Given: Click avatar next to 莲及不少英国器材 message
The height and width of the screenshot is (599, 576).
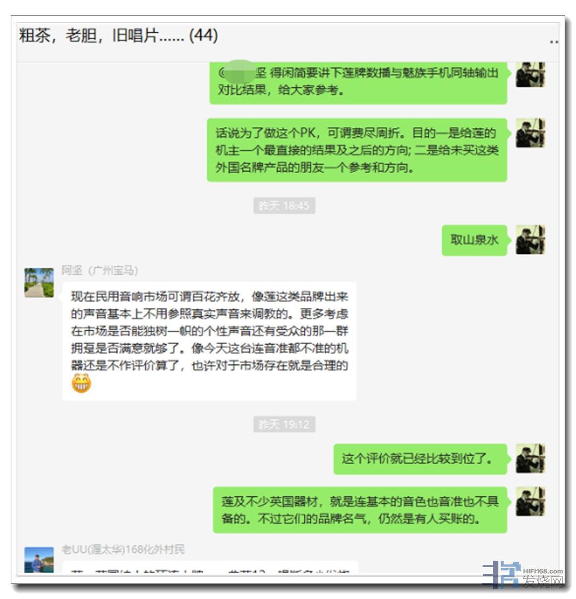Looking at the screenshot, I should [x=530, y=501].
